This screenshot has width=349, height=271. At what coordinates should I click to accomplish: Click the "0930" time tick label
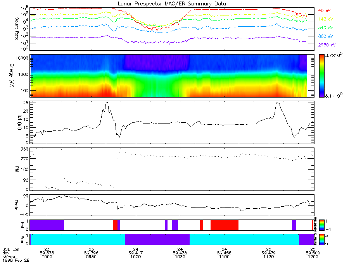(91, 257)
